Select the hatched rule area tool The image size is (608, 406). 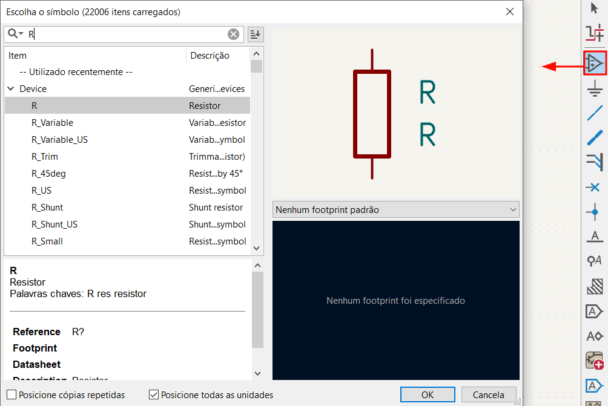coord(595,287)
